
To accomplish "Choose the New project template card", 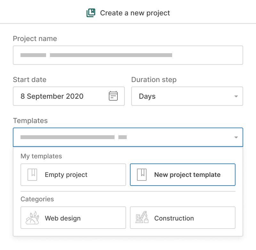I will pyautogui.click(x=183, y=175).
